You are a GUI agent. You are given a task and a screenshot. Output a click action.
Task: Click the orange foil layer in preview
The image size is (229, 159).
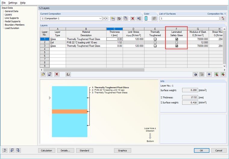click(x=70, y=112)
